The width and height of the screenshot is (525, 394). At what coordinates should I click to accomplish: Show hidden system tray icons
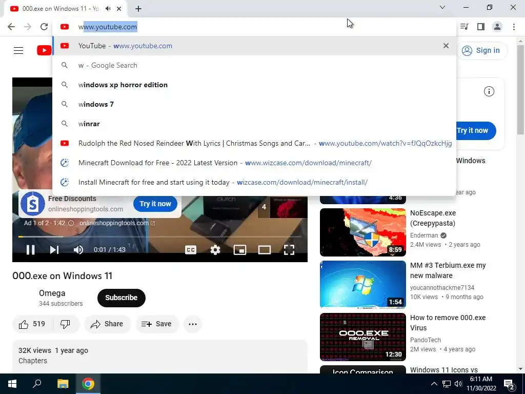[434, 384]
